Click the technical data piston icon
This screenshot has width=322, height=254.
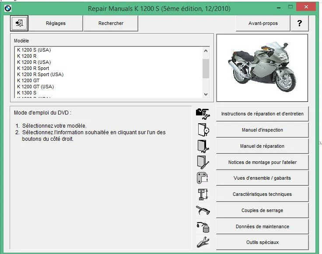203,194
